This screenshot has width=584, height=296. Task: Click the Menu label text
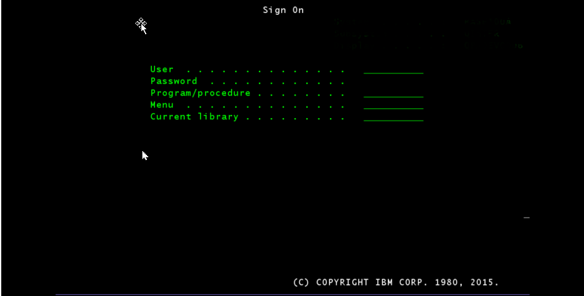click(162, 104)
